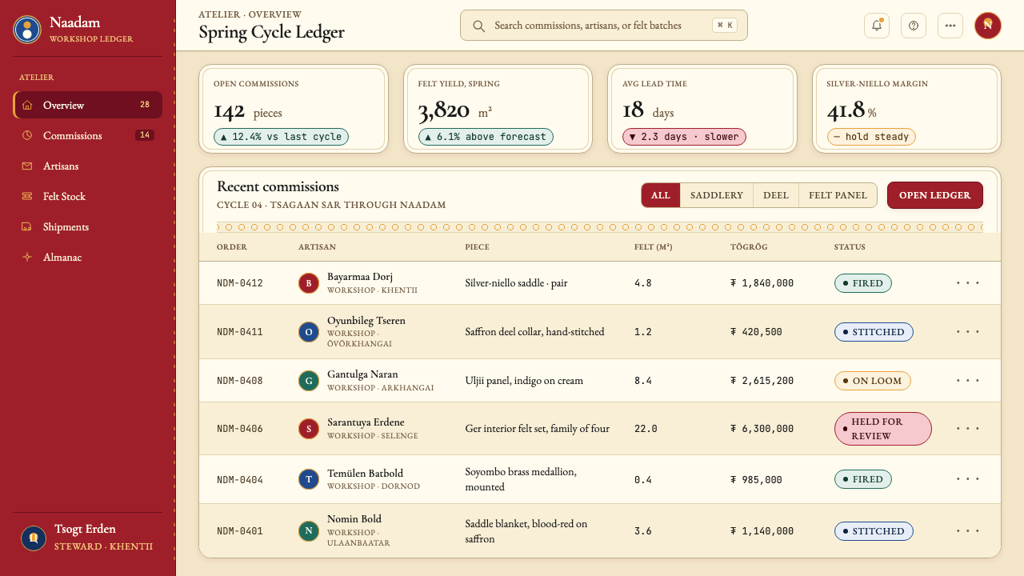Open the help question-mark icon
The image size is (1024, 576).
pyautogui.click(x=914, y=26)
